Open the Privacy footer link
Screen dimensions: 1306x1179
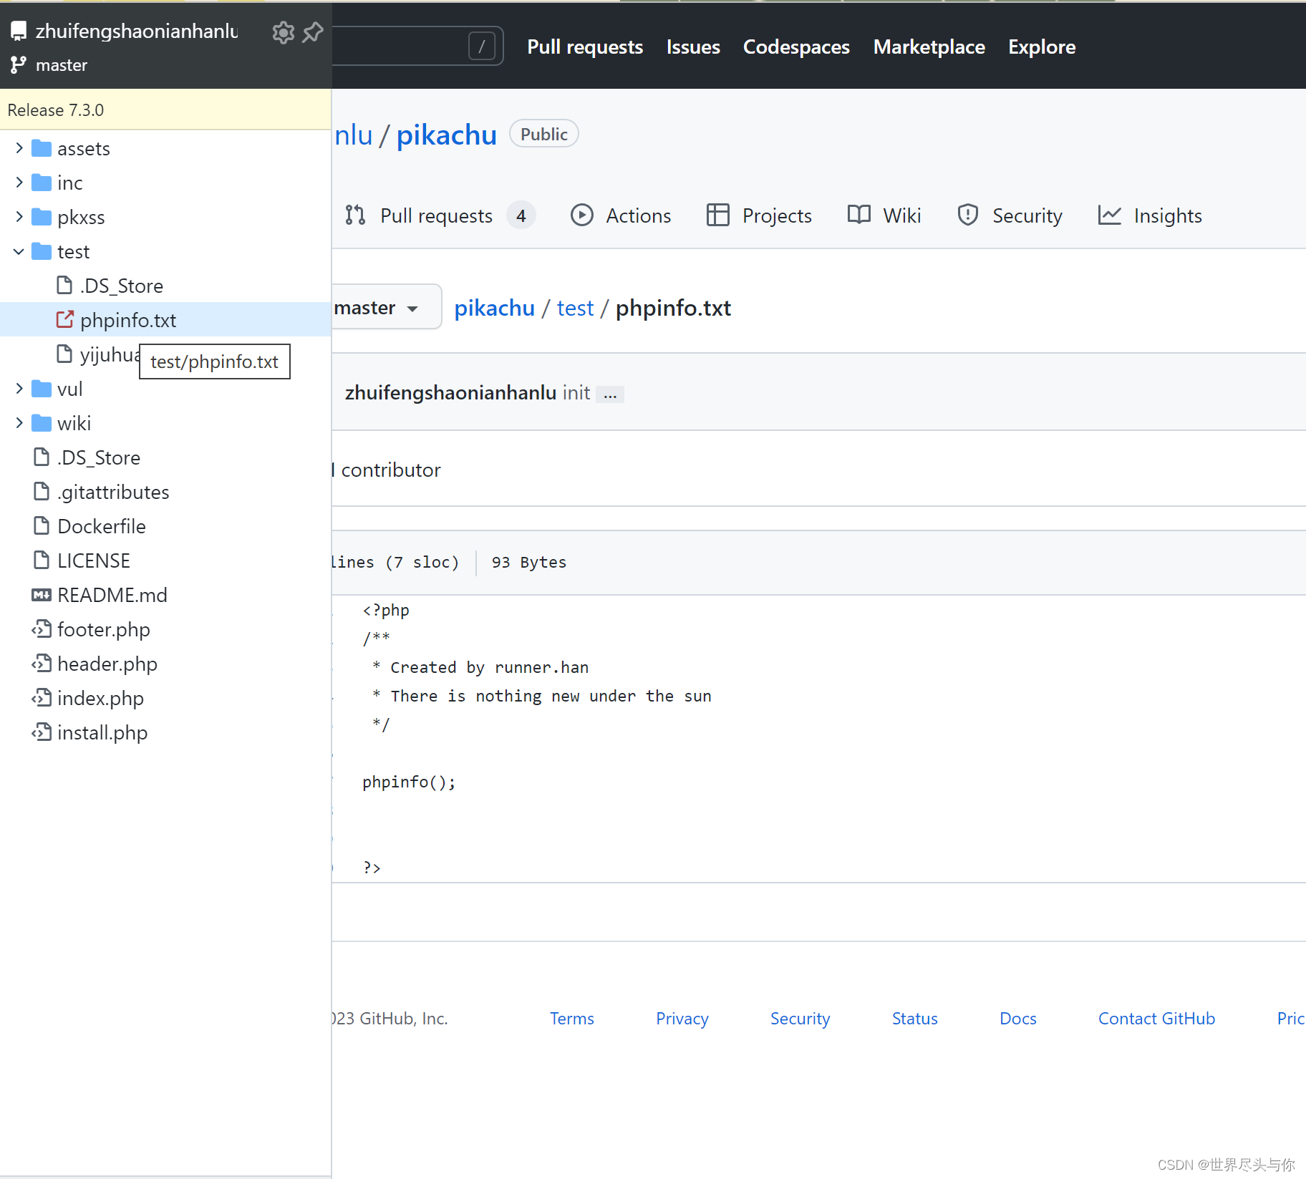click(x=682, y=1019)
